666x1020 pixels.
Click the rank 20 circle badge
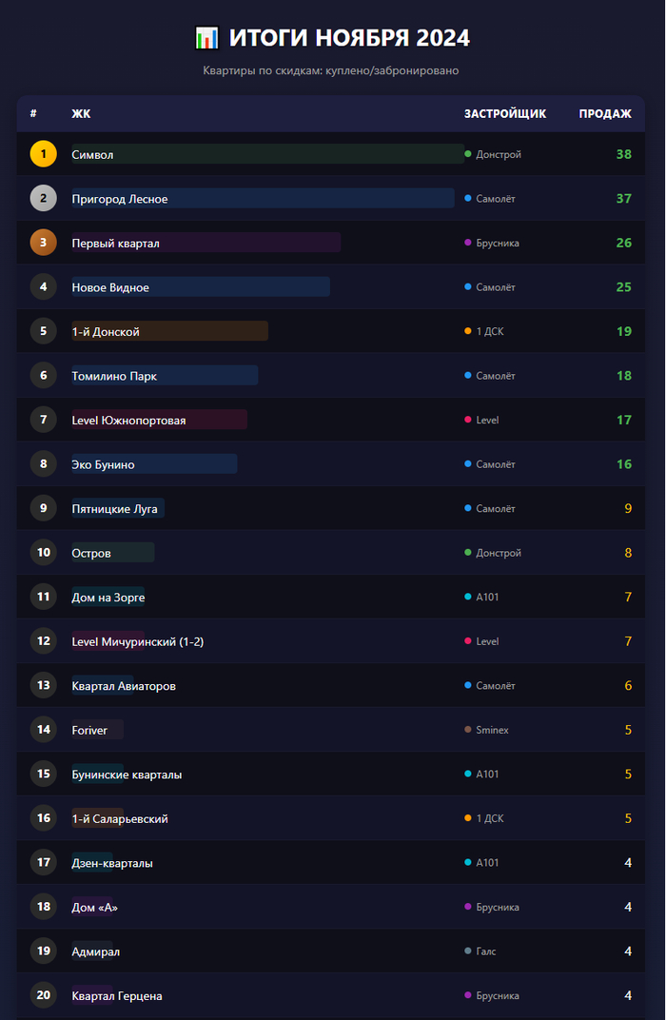point(43,995)
